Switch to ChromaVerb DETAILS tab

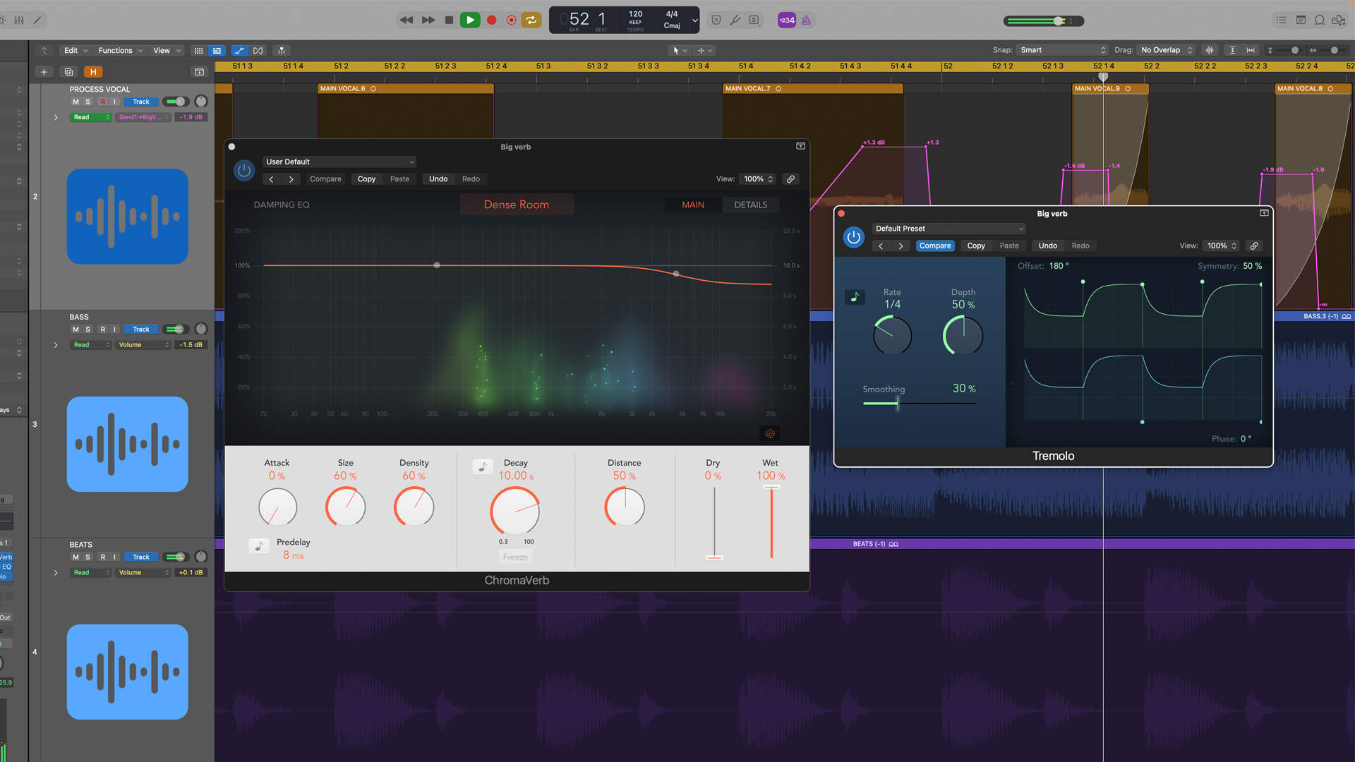(750, 205)
